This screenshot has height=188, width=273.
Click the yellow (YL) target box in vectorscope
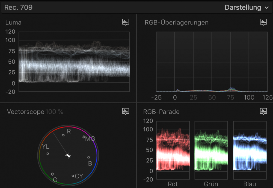pyautogui.click(x=48, y=153)
